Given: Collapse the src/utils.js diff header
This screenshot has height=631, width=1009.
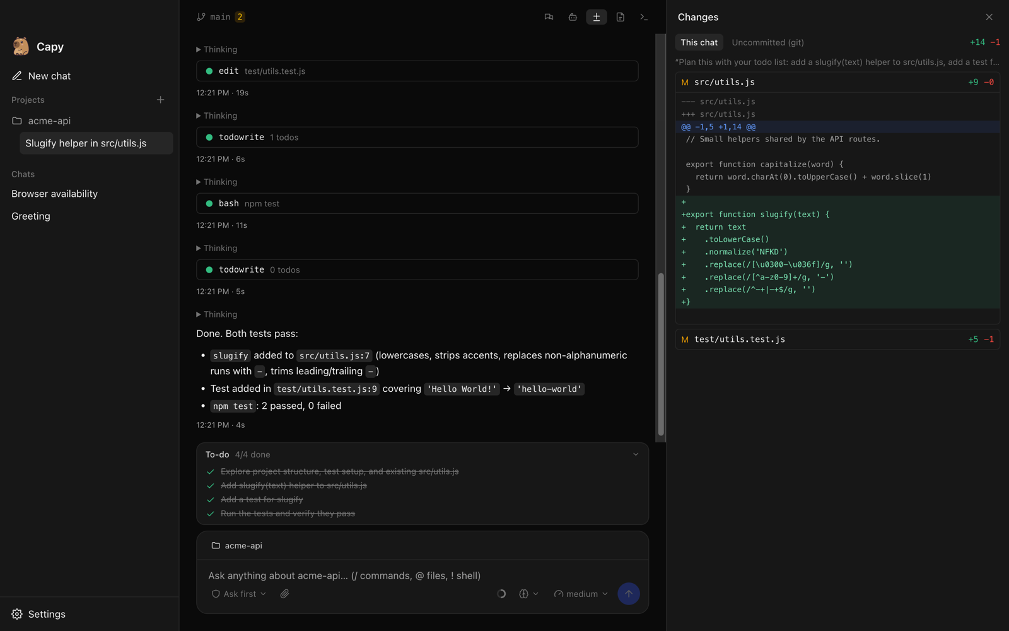Looking at the screenshot, I should coord(837,82).
